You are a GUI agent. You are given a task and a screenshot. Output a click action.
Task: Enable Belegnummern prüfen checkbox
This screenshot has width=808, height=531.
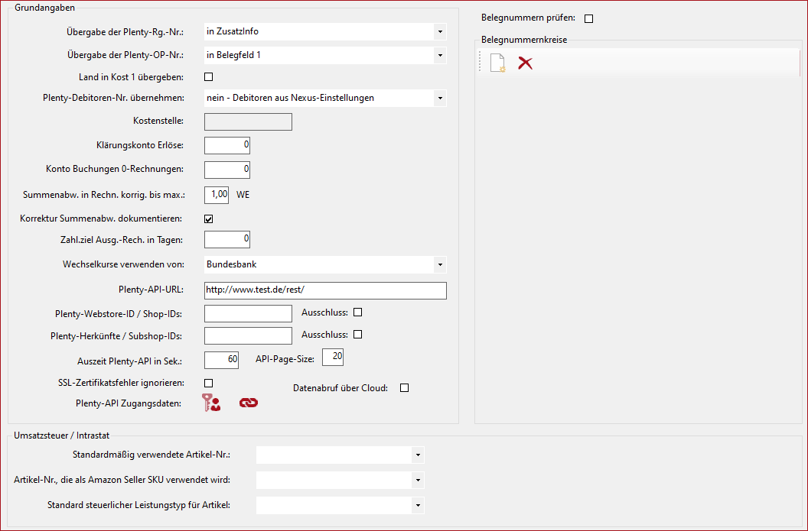[588, 18]
